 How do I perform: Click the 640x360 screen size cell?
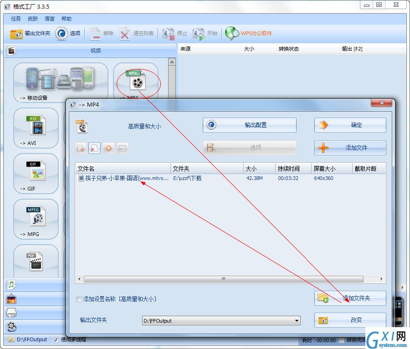[323, 178]
